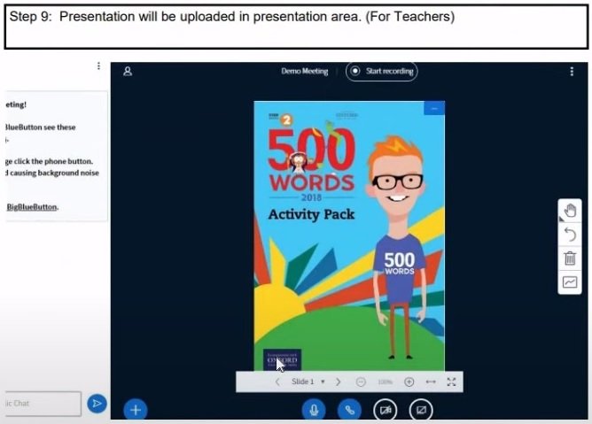
Task: Click the trash icon to clear annotations
Action: (569, 258)
